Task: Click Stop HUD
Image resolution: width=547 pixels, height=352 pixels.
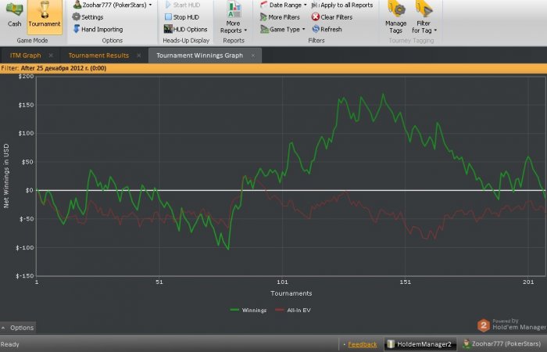Action: (x=182, y=16)
